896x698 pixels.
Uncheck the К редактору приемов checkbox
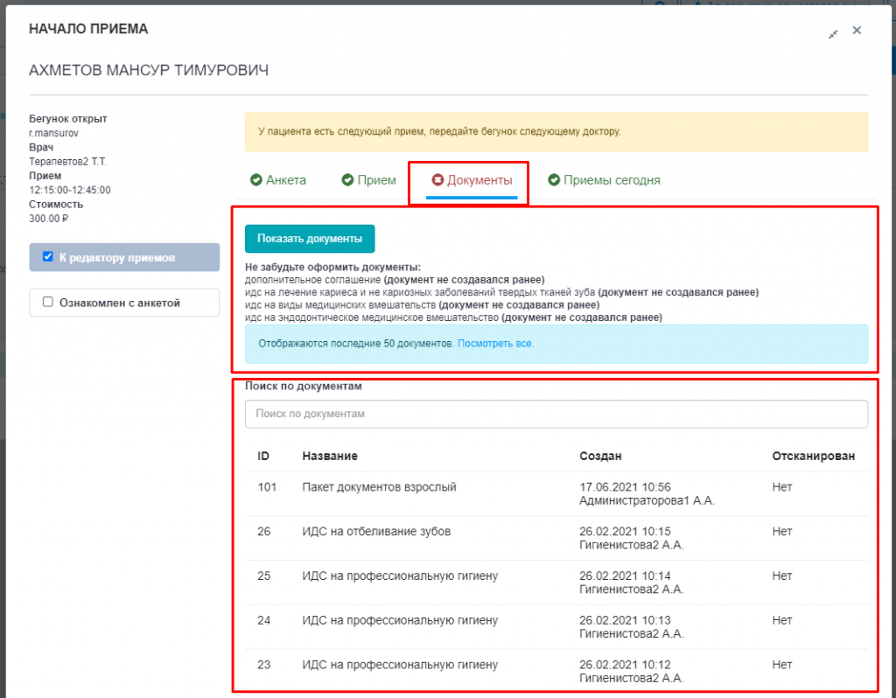[x=48, y=257]
